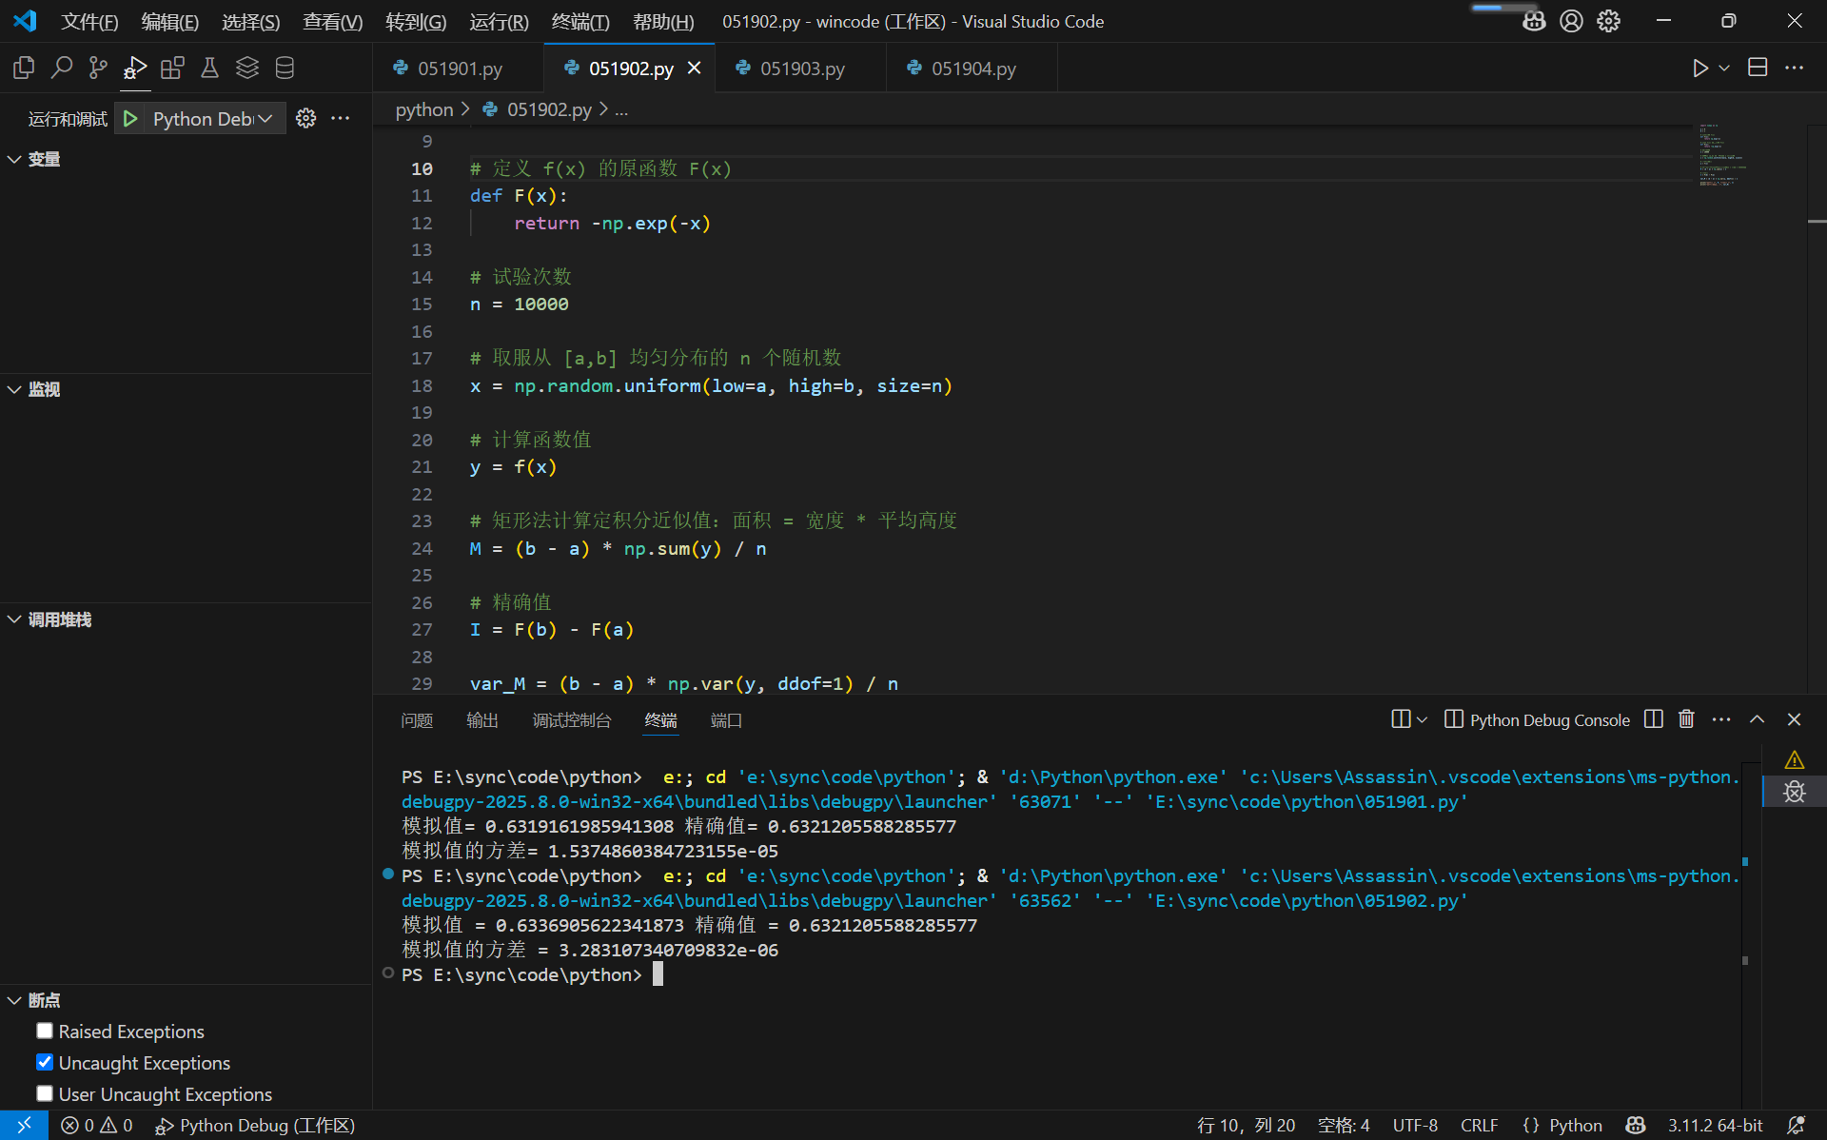Enable User Uncaught Exceptions checkbox

pyautogui.click(x=45, y=1093)
